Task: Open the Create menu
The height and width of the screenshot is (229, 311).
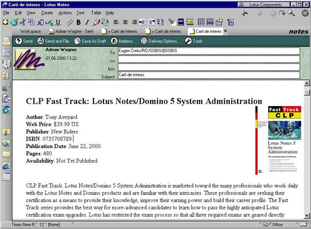Action: pos(47,13)
